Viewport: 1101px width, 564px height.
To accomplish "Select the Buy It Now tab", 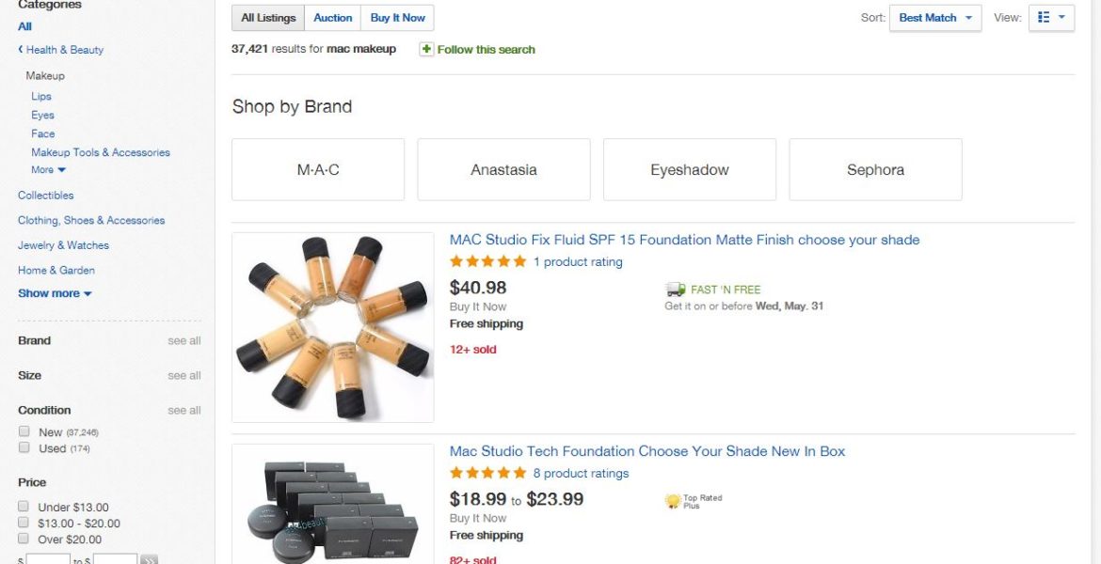I will tap(397, 18).
